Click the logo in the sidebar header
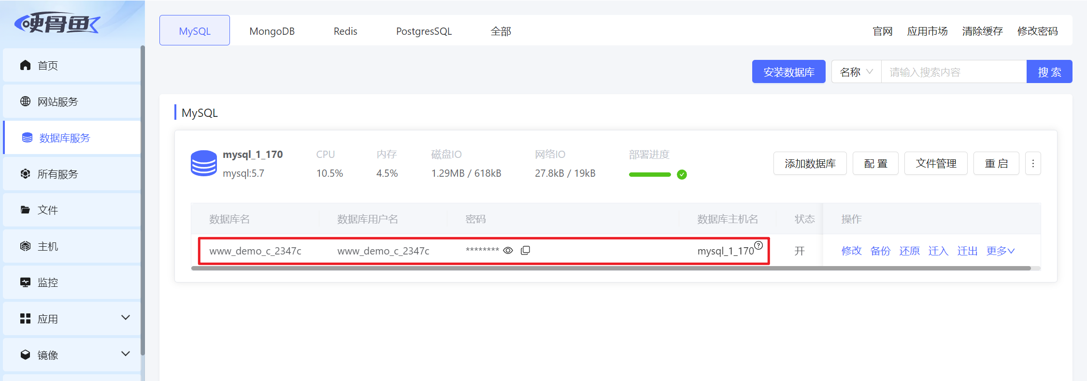The height and width of the screenshot is (381, 1087). click(57, 23)
